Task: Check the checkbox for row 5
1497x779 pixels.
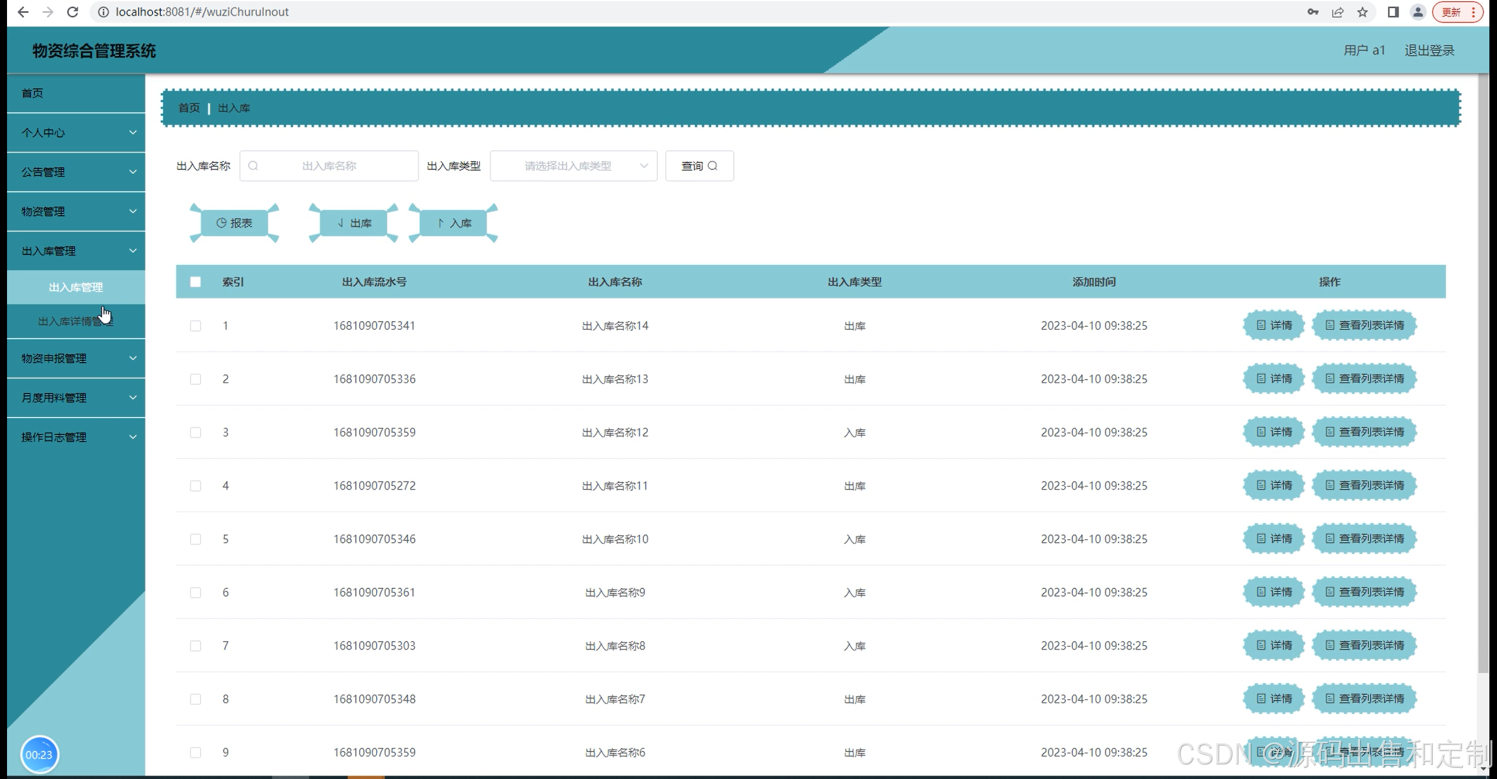Action: [195, 539]
